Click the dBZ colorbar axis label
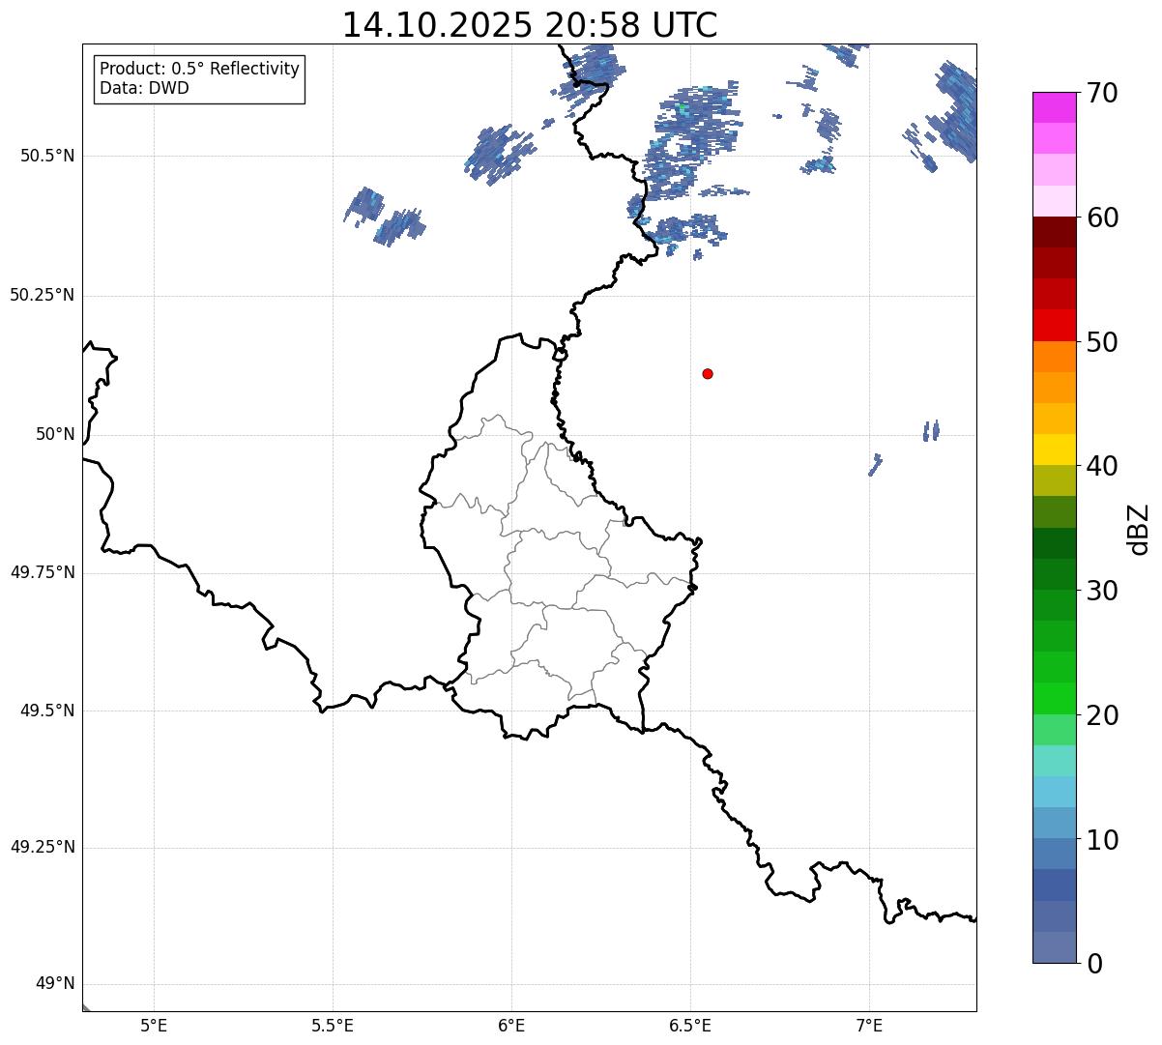 (x=1139, y=529)
